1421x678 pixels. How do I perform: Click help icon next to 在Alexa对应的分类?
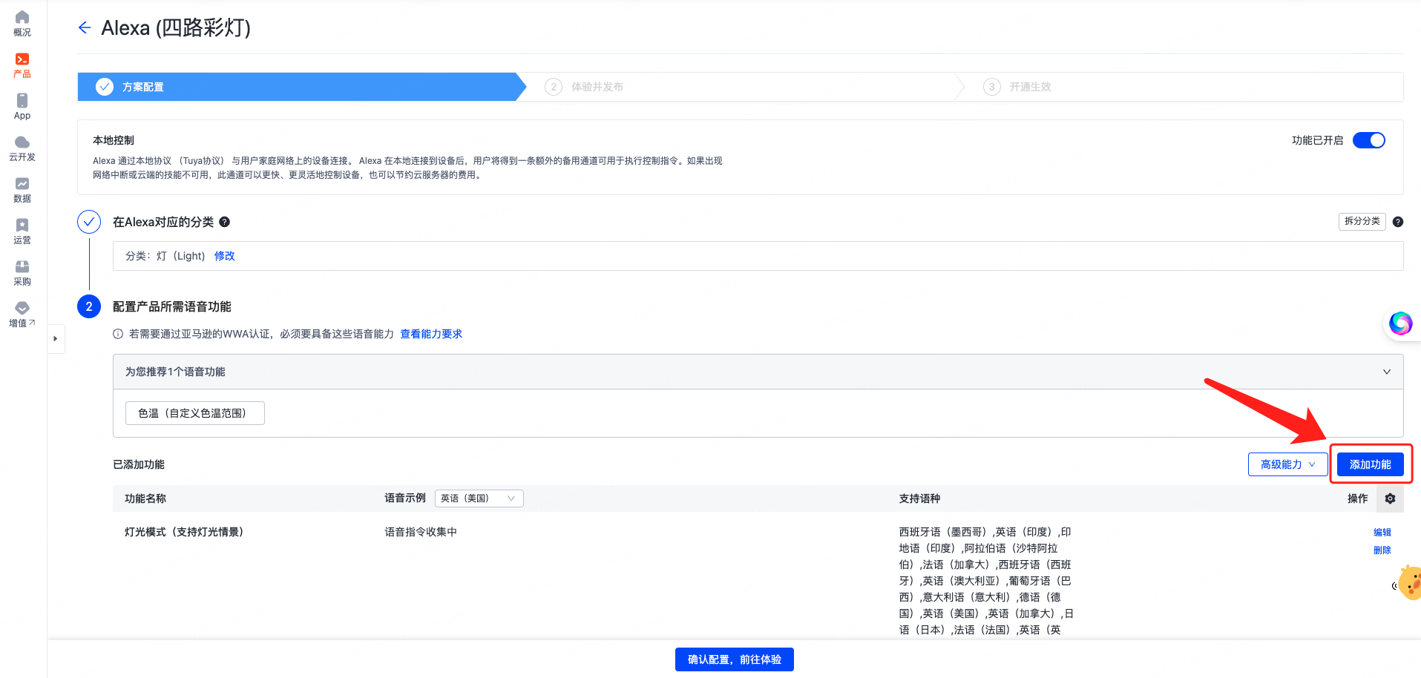225,222
